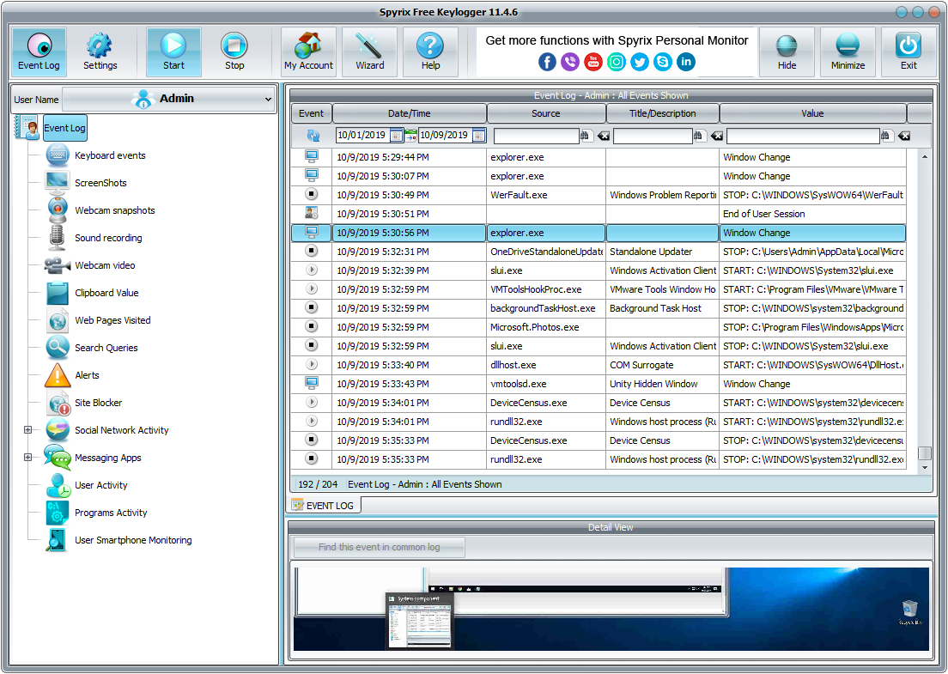Select the OneDriveStandaloneUpdater event row
This screenshot has width=948, height=674.
(599, 252)
